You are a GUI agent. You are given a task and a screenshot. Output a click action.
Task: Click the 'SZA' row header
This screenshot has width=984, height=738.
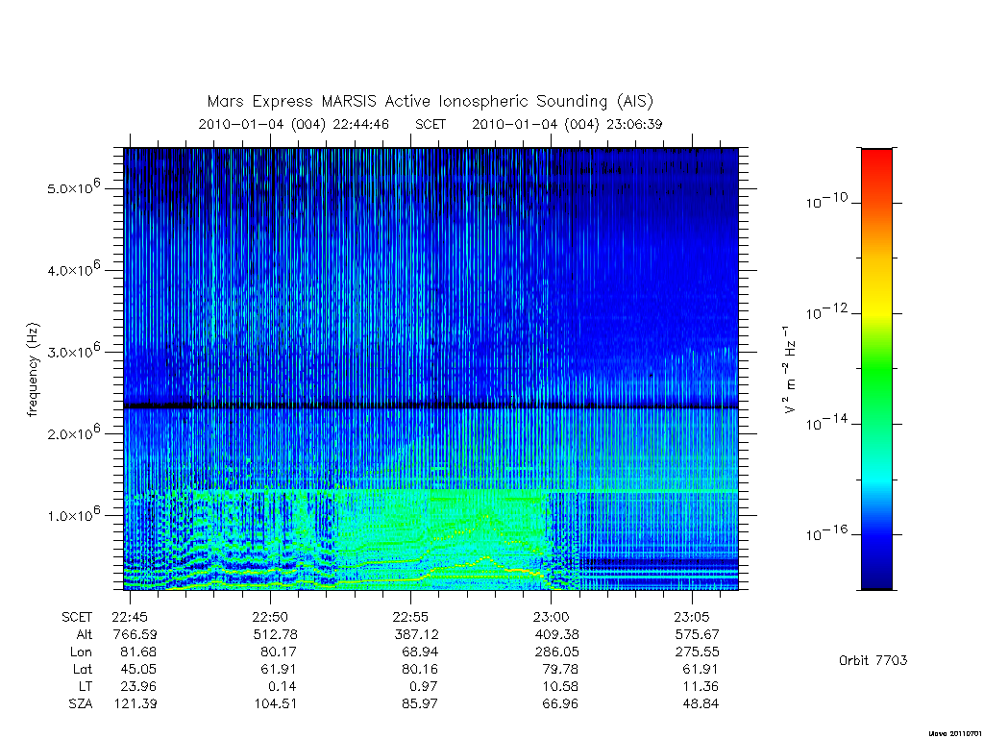point(81,703)
